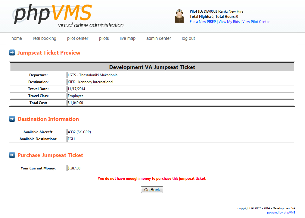Open View My Bids link
Screen dimensions: 305x218
pos(229,22)
